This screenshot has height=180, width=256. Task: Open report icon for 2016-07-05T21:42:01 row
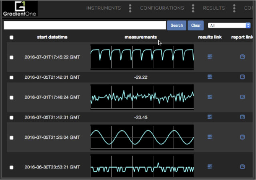tap(242, 77)
